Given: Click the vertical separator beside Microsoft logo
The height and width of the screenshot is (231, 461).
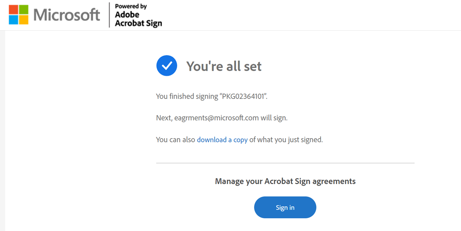Looking at the screenshot, I should (x=109, y=15).
